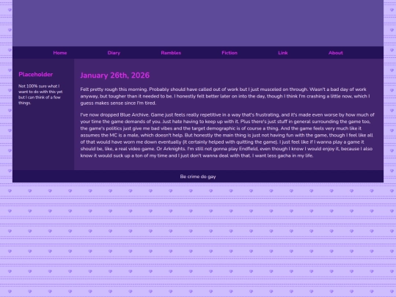The height and width of the screenshot is (297, 396).
Task: Select the Placeholder sidebar heading
Action: tap(36, 74)
